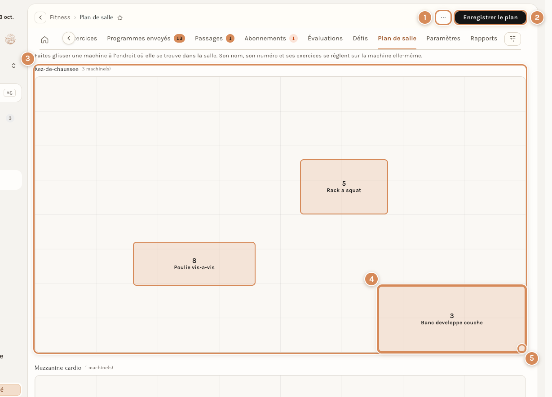The width and height of the screenshot is (552, 397).
Task: Open the Paramètres tab
Action: click(443, 39)
